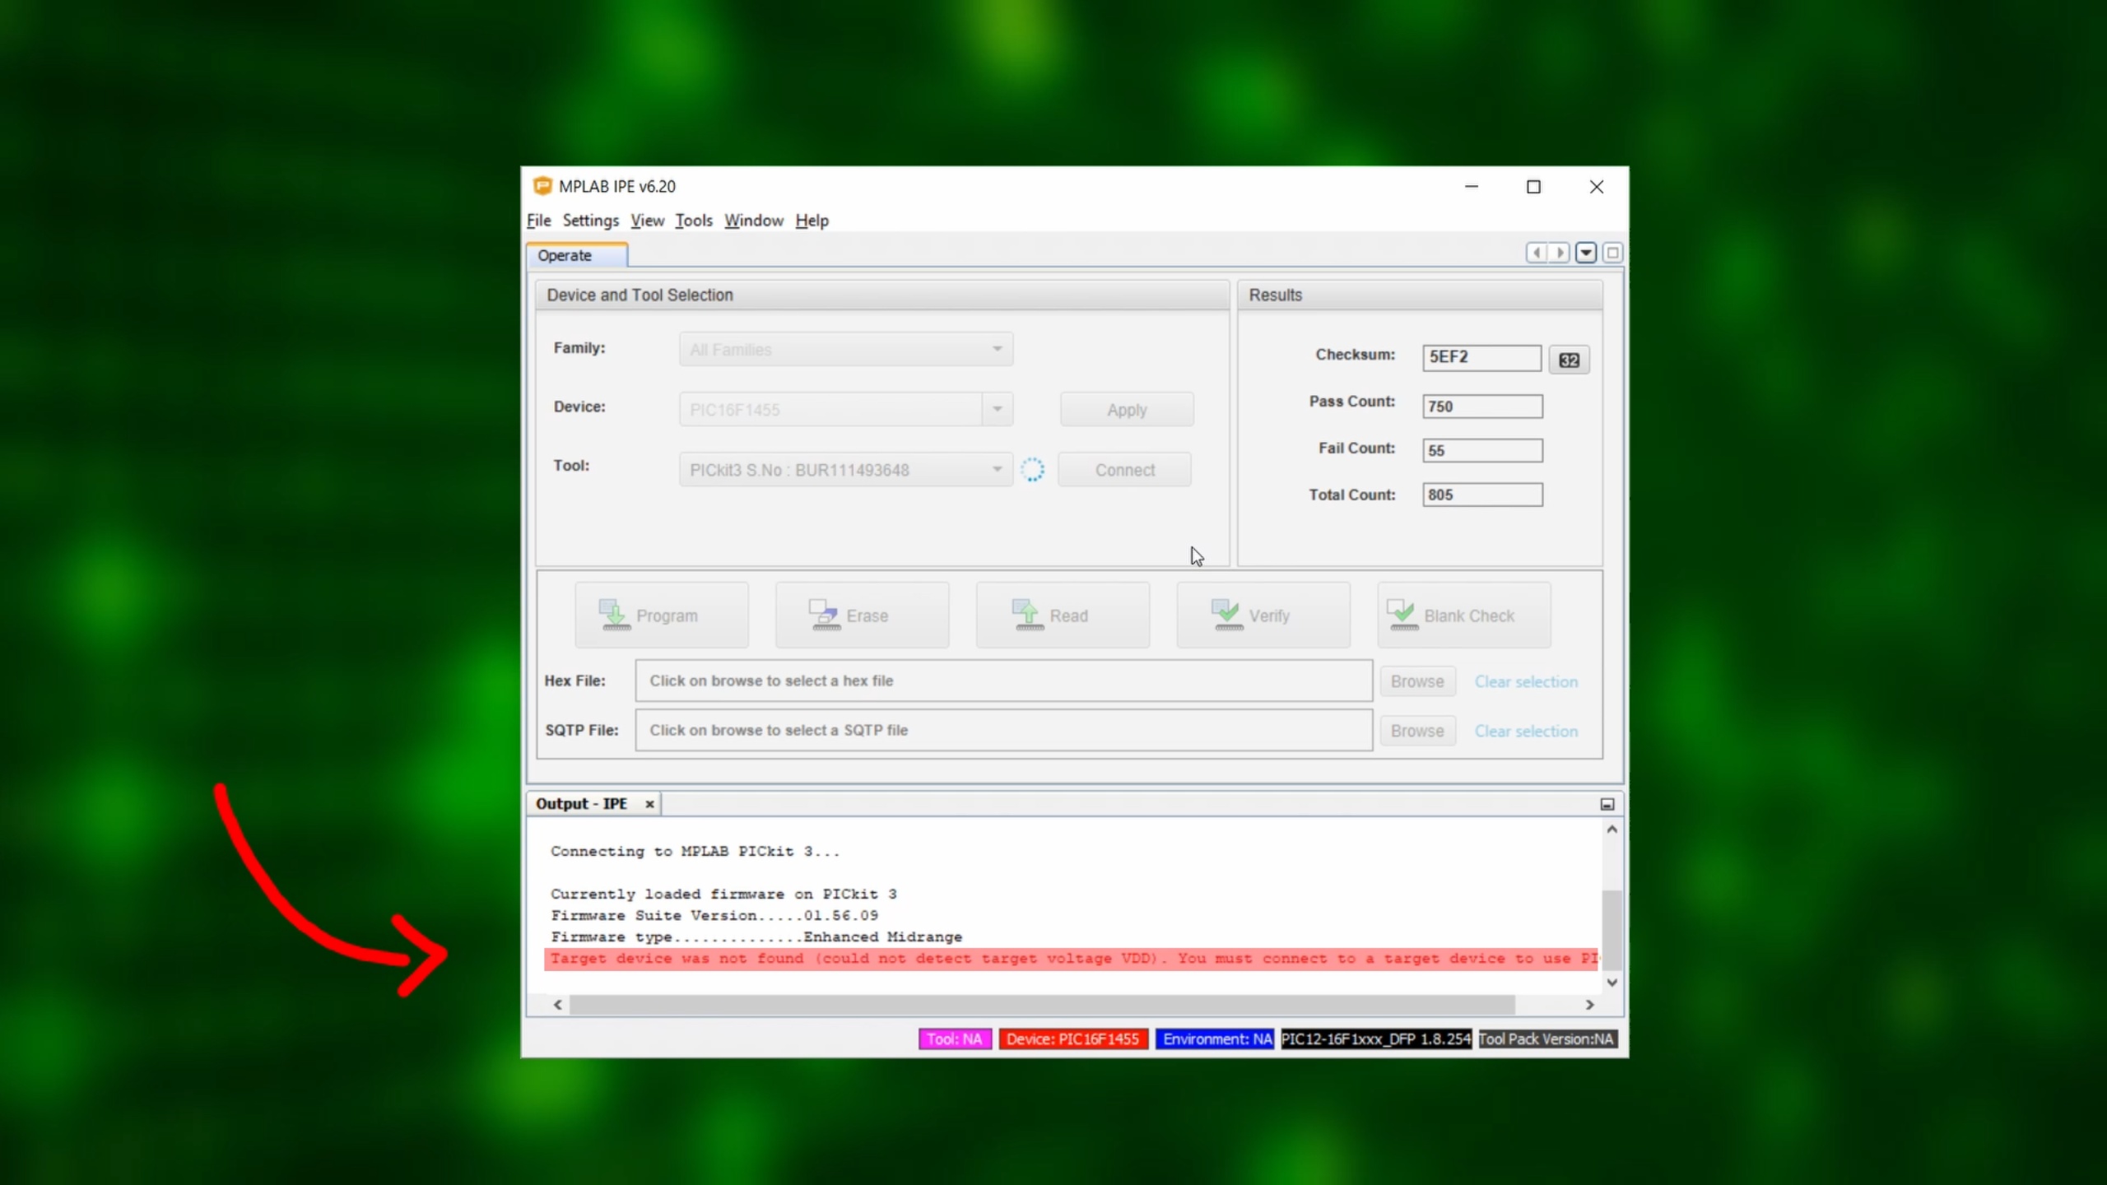
Task: Toggle the 32-bit checksum icon button
Action: click(1569, 360)
